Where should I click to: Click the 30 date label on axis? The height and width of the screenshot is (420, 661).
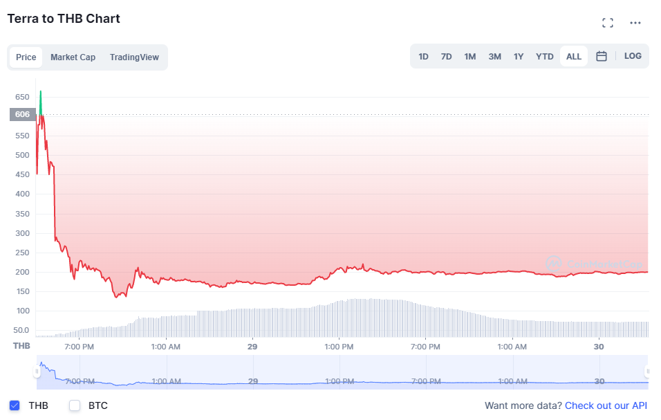pos(599,347)
